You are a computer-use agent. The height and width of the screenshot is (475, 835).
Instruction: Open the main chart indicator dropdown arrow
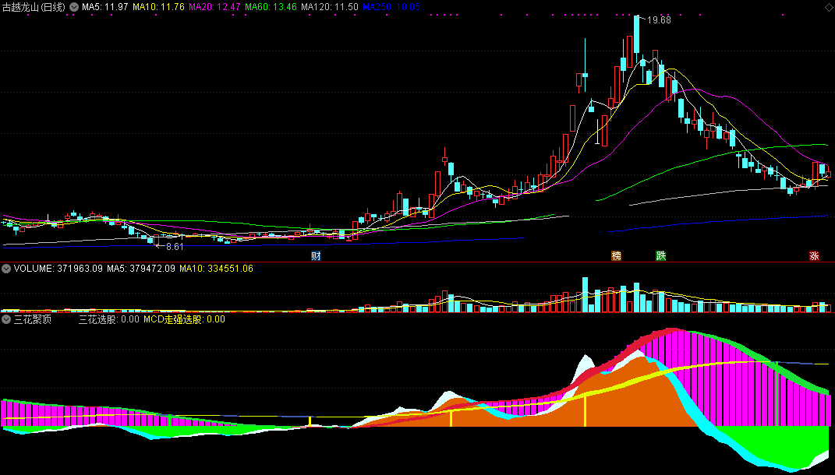(x=74, y=7)
